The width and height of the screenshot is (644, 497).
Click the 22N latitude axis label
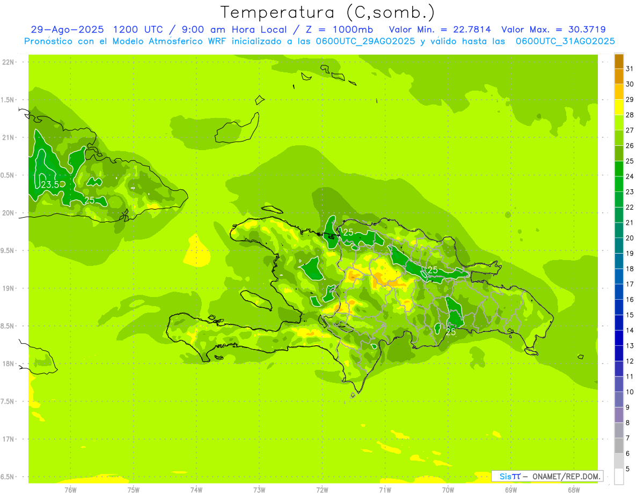[x=9, y=62]
